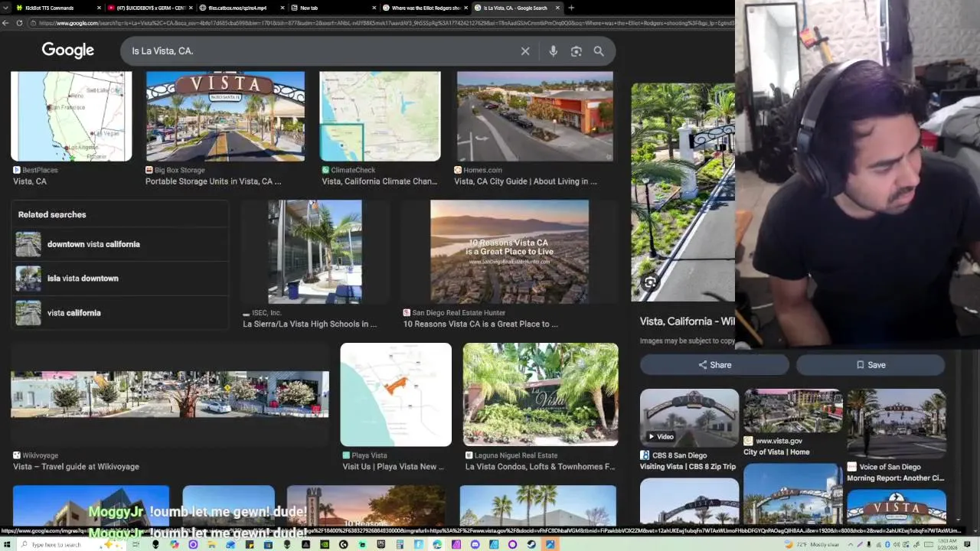Open related search 'vista california'

120,313
